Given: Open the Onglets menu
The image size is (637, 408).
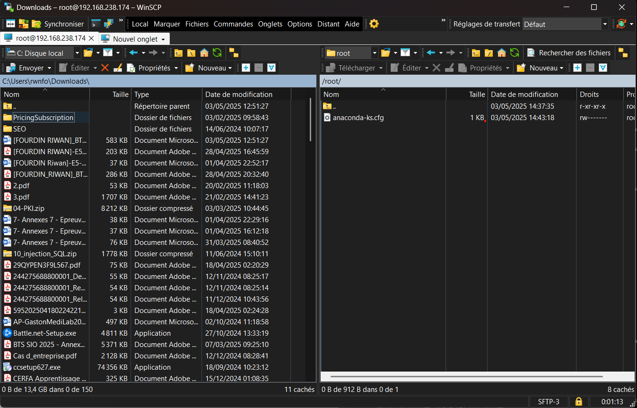Looking at the screenshot, I should pos(270,24).
